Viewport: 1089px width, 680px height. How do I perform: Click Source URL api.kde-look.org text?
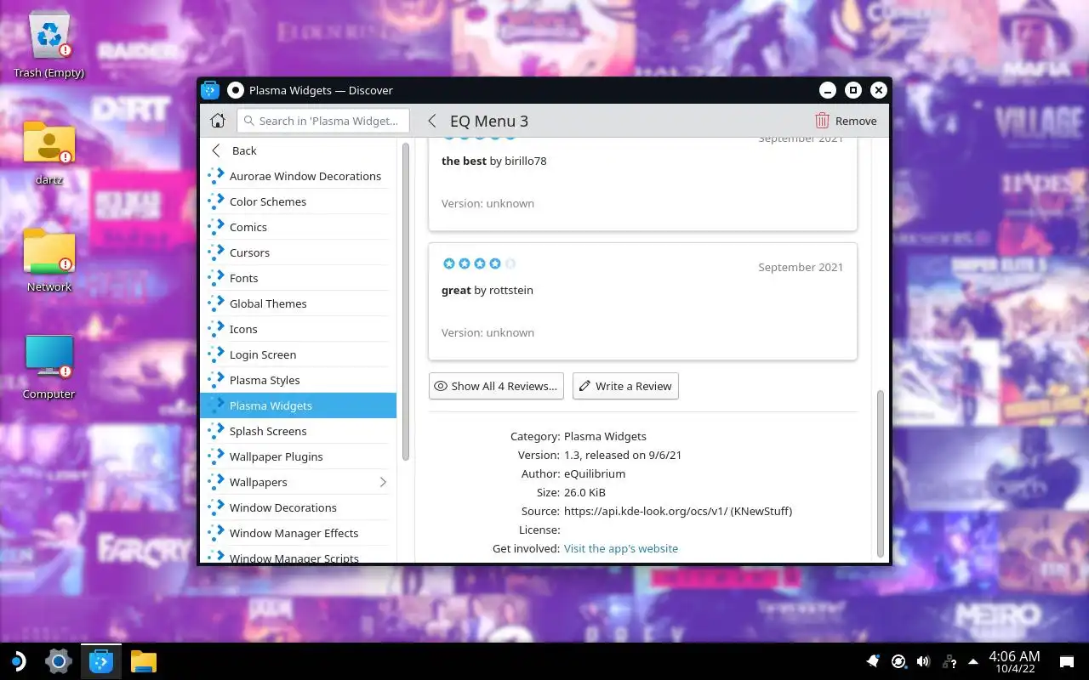(x=678, y=511)
